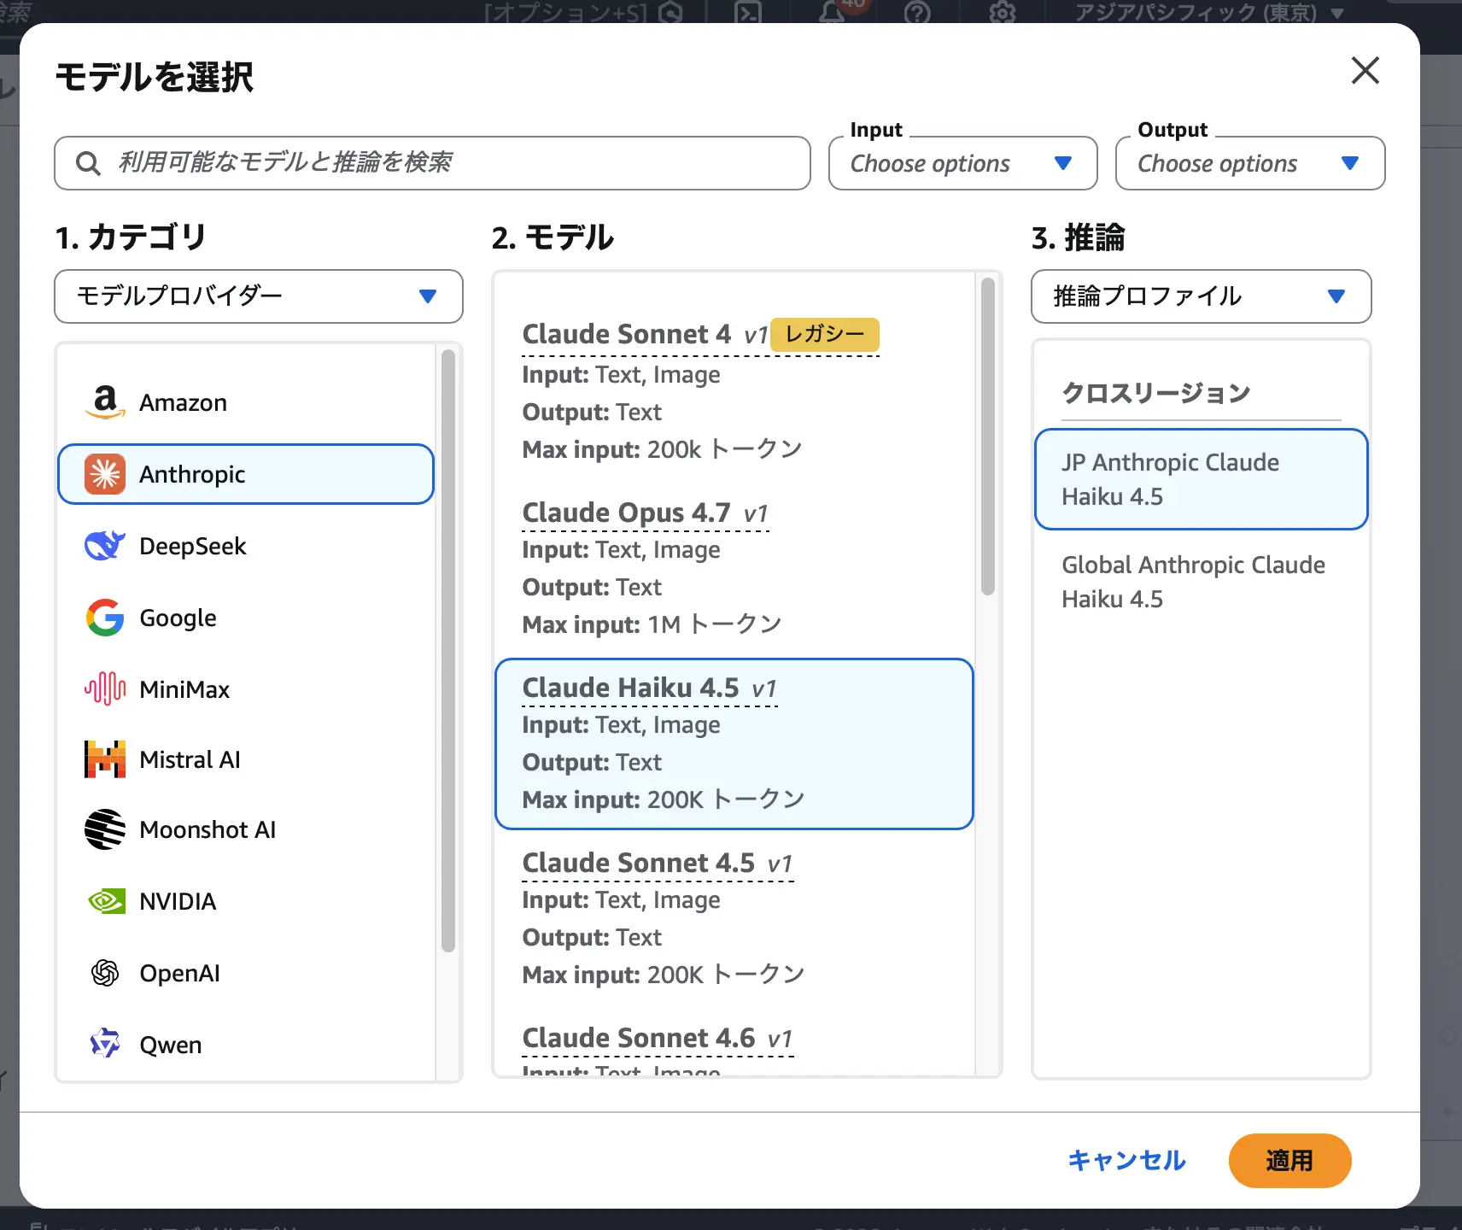Image resolution: width=1462 pixels, height=1230 pixels.
Task: Choose Claude Sonnet 4 model title
Action: coord(627,334)
